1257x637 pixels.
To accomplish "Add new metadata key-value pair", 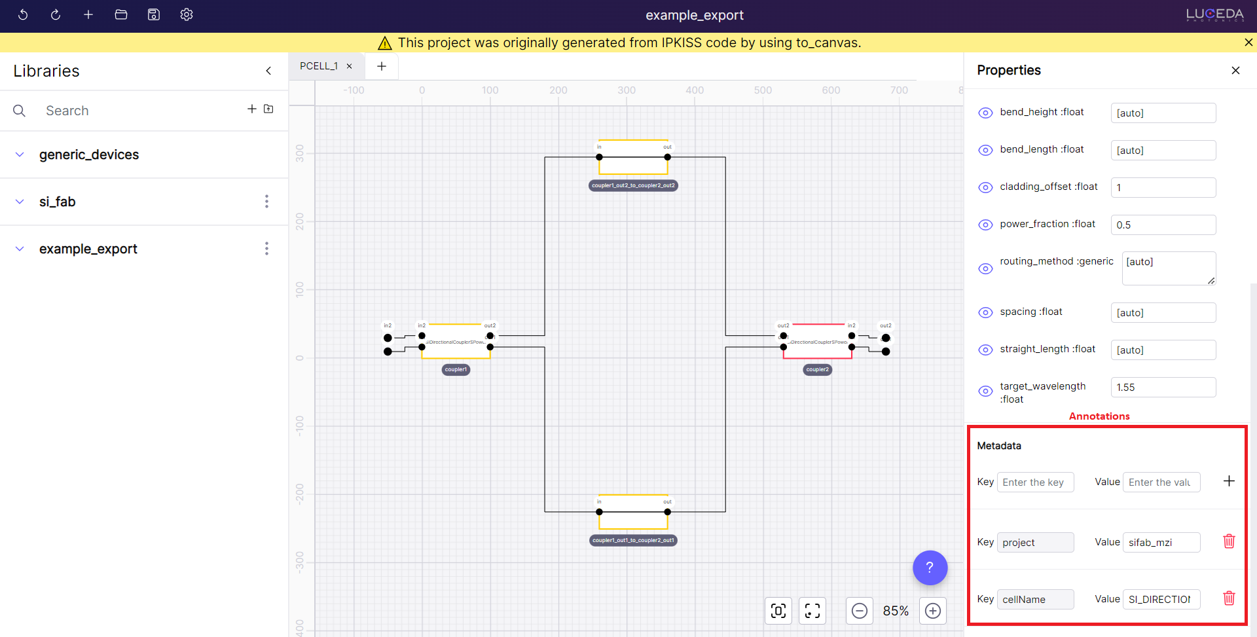I will (x=1229, y=481).
